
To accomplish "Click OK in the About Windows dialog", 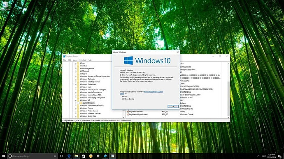I will click(x=173, y=107).
